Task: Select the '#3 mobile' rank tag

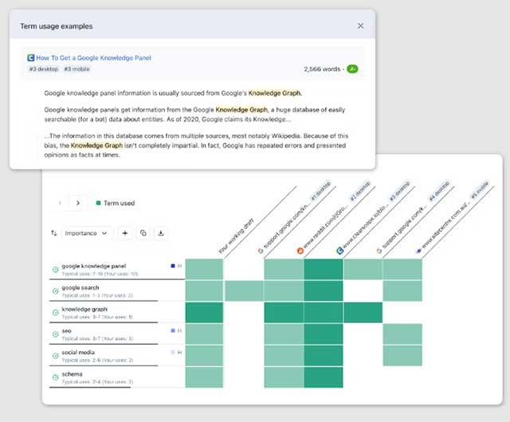Action: 75,69
